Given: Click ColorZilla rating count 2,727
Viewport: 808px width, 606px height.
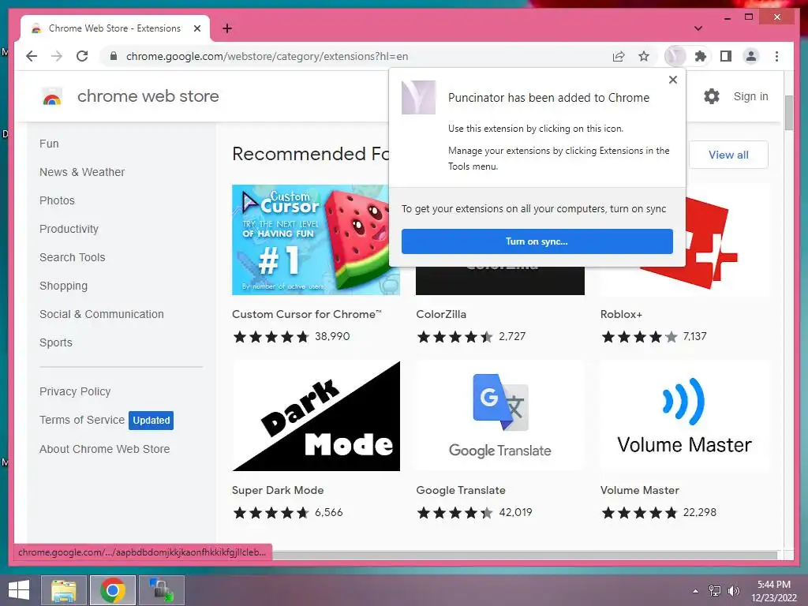Looking at the screenshot, I should pos(512,336).
